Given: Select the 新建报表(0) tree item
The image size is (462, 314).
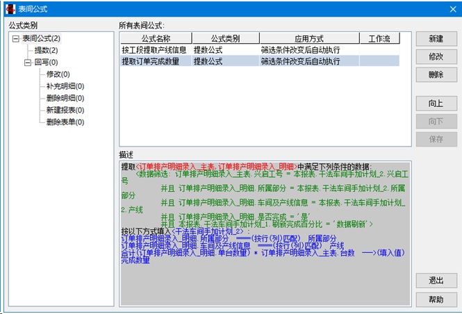Looking at the screenshot, I should click(65, 110).
